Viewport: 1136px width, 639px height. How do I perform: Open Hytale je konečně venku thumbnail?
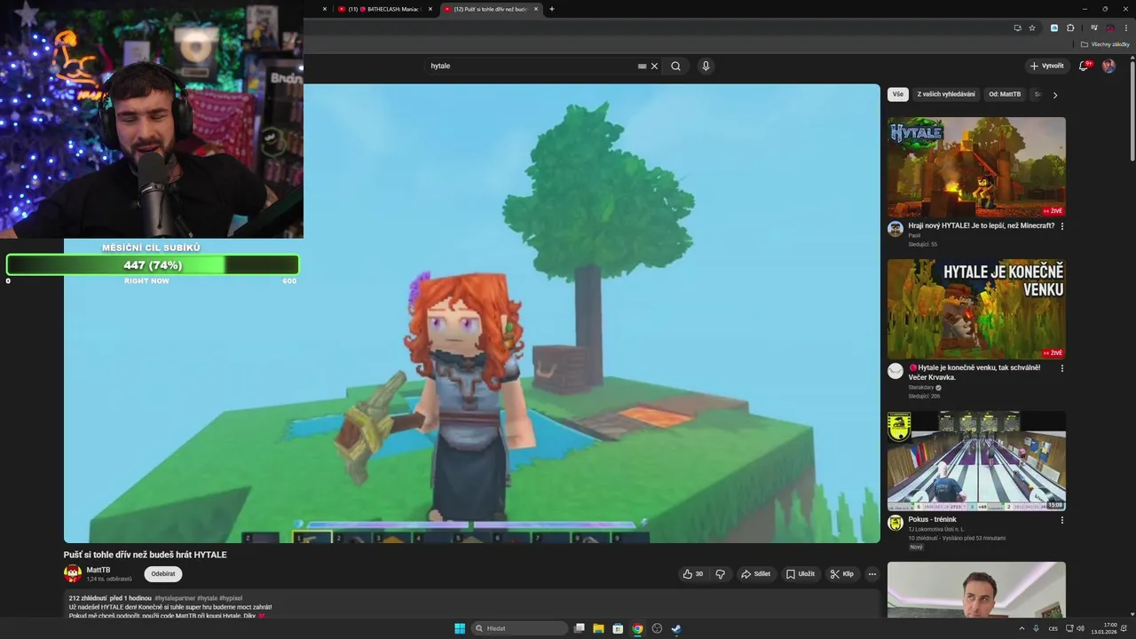976,309
